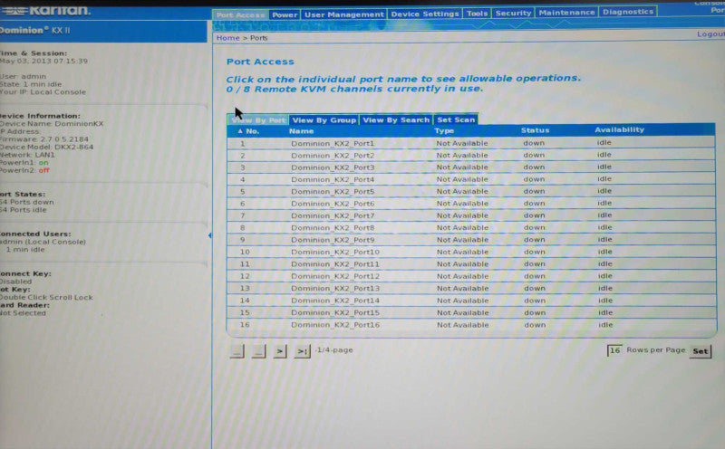725x449 pixels.
Task: Click the Rows per Page input field
Action: (614, 350)
